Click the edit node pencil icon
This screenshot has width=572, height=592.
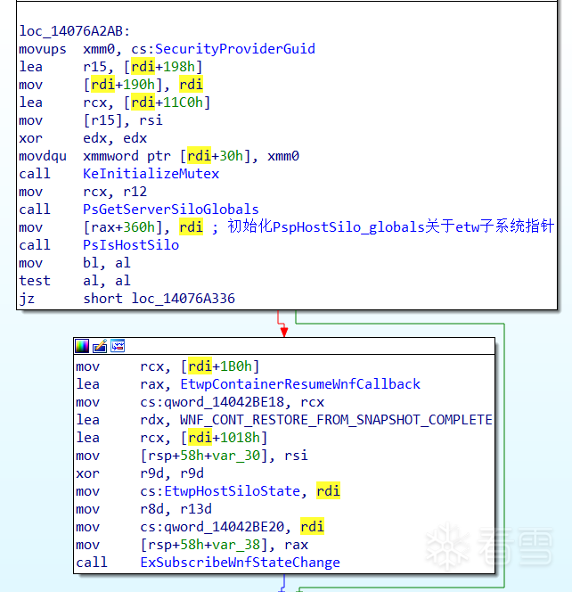click(x=100, y=346)
